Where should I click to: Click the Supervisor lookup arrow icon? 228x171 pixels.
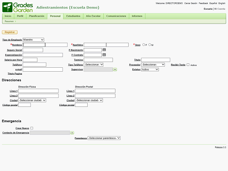point(115,69)
